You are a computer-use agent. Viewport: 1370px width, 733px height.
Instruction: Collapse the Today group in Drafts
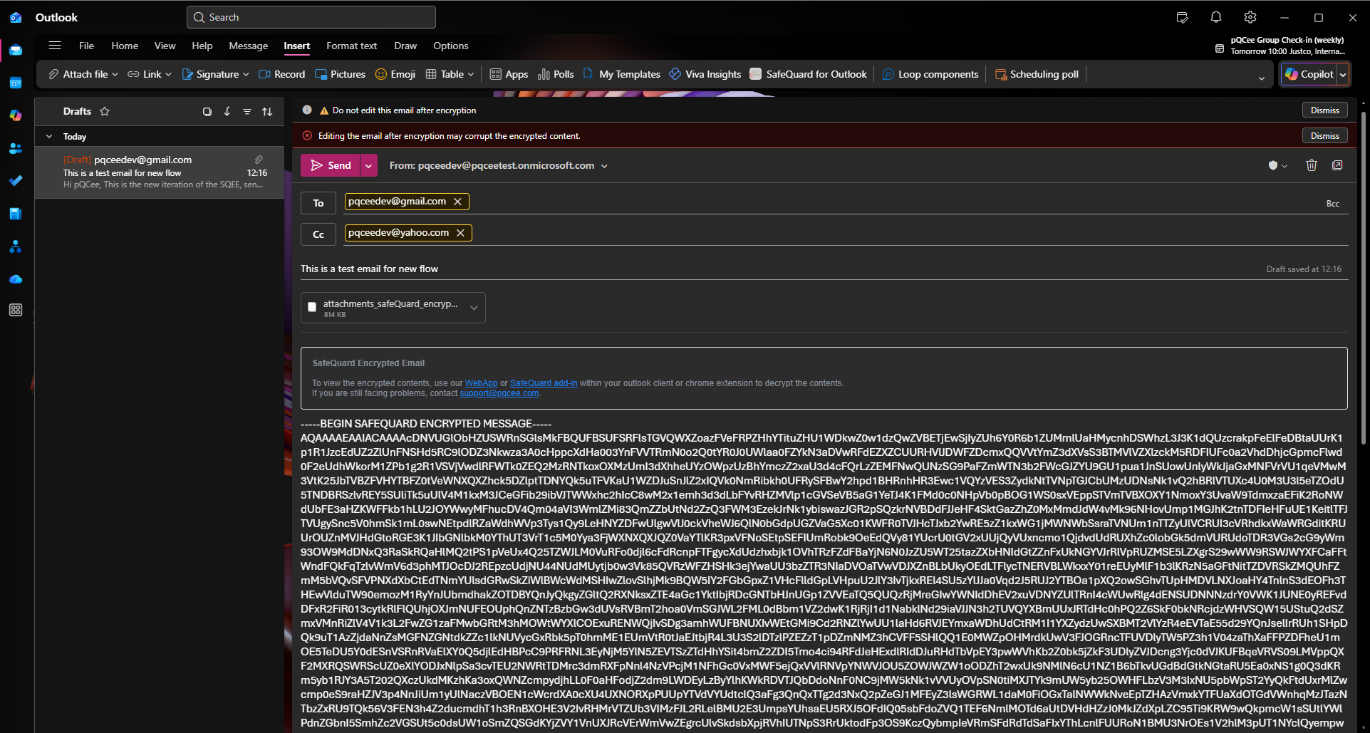[x=49, y=136]
